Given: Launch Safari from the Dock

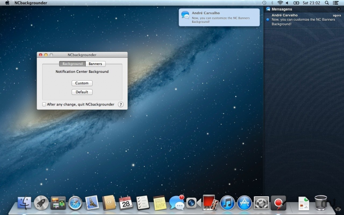Looking at the screenshot, I should 75,203.
